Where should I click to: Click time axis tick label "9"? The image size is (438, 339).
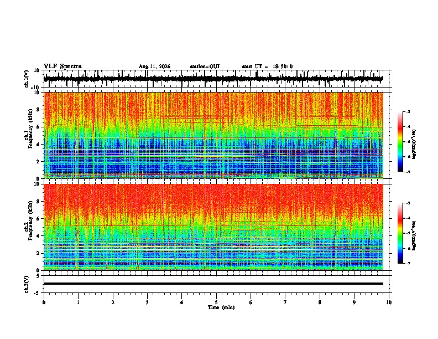pyautogui.click(x=354, y=302)
